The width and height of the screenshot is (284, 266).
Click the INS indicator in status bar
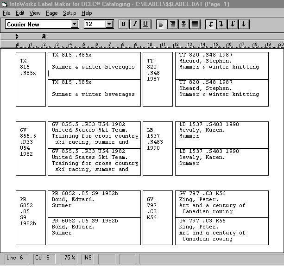coord(87,257)
